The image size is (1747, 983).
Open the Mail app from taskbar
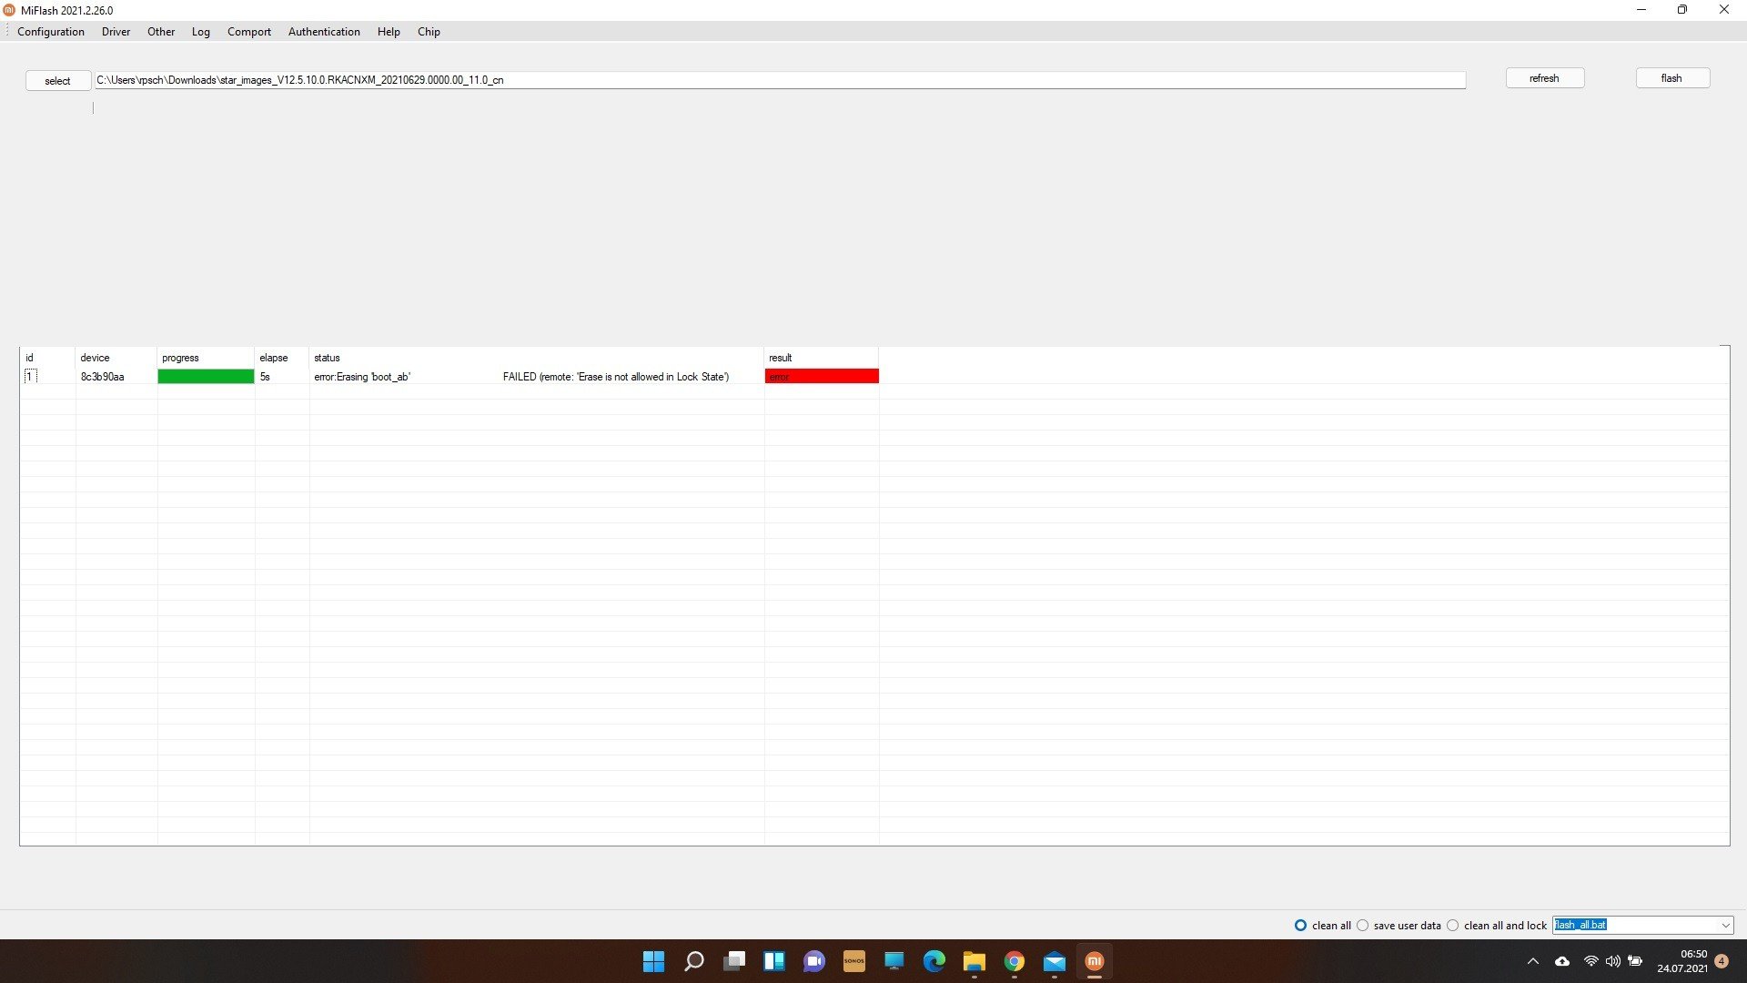coord(1055,961)
